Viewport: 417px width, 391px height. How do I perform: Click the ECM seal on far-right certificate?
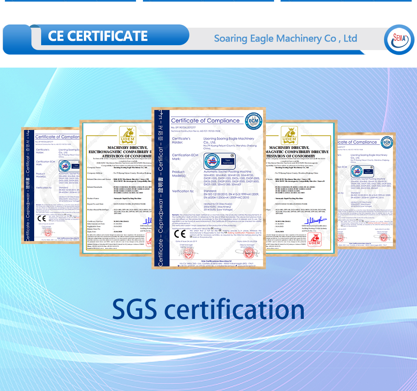(x=387, y=142)
